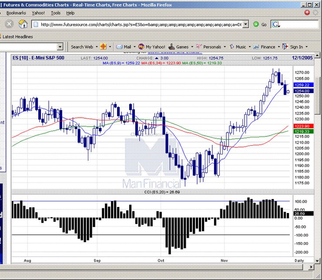Click the vertical scrollbar thumb

coord(317,96)
